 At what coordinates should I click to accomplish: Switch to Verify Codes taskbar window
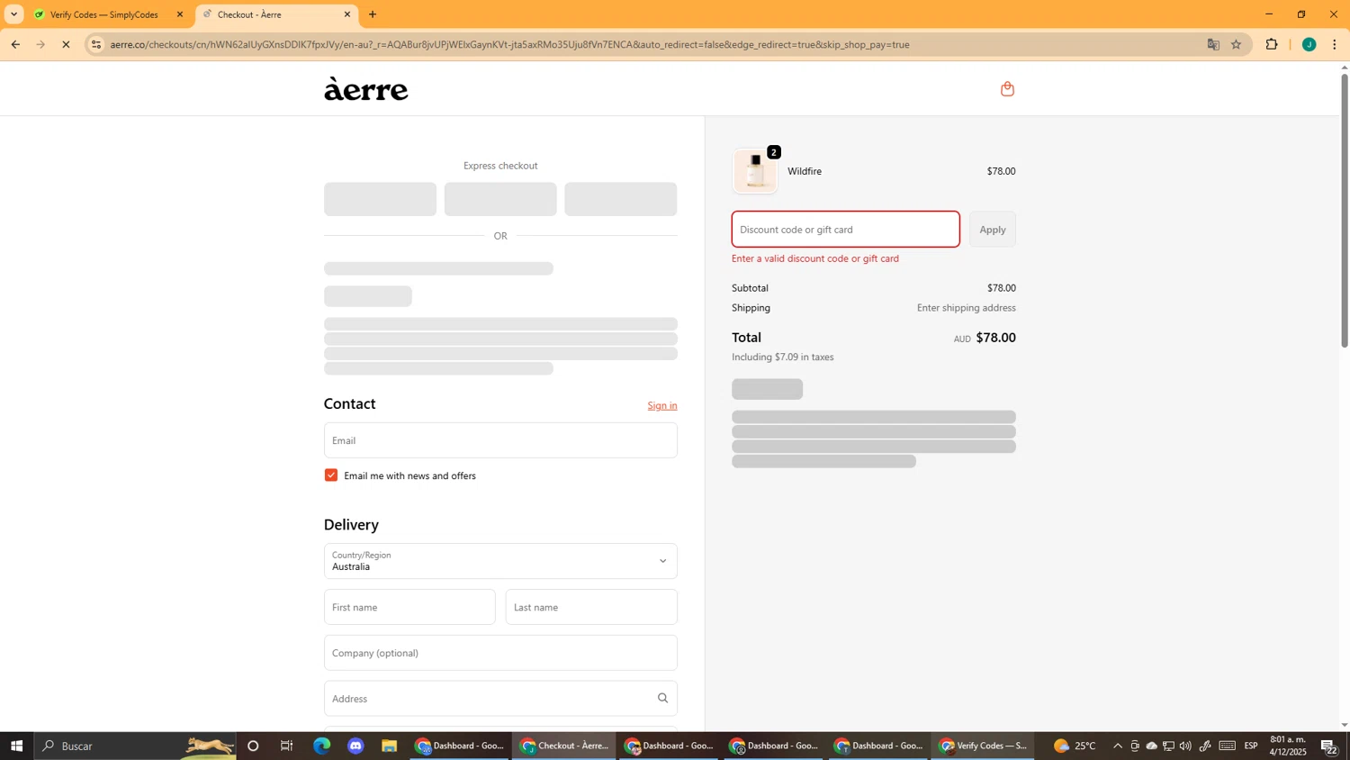tap(983, 746)
